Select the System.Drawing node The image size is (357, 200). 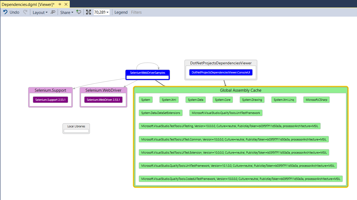point(252,100)
